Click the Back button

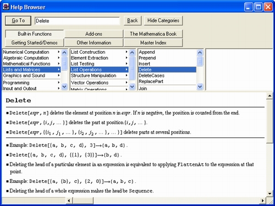click(133, 20)
